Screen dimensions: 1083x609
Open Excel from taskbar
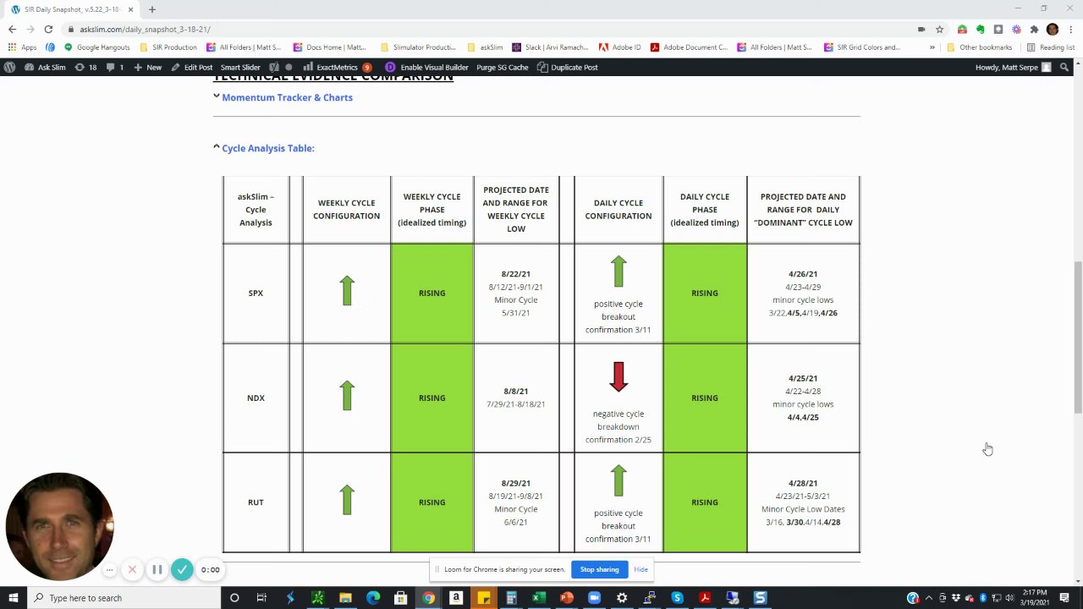538,598
